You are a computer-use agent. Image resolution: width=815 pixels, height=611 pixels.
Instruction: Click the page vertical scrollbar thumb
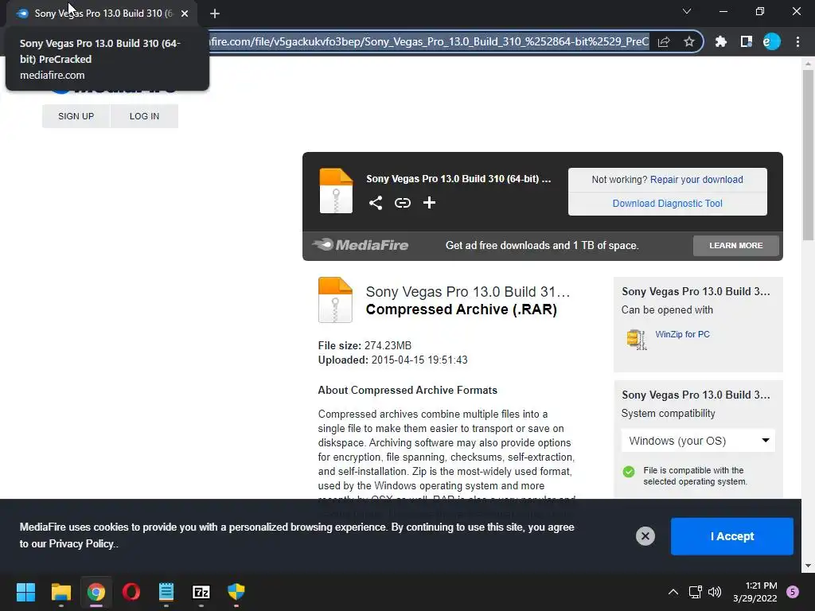[x=808, y=156]
